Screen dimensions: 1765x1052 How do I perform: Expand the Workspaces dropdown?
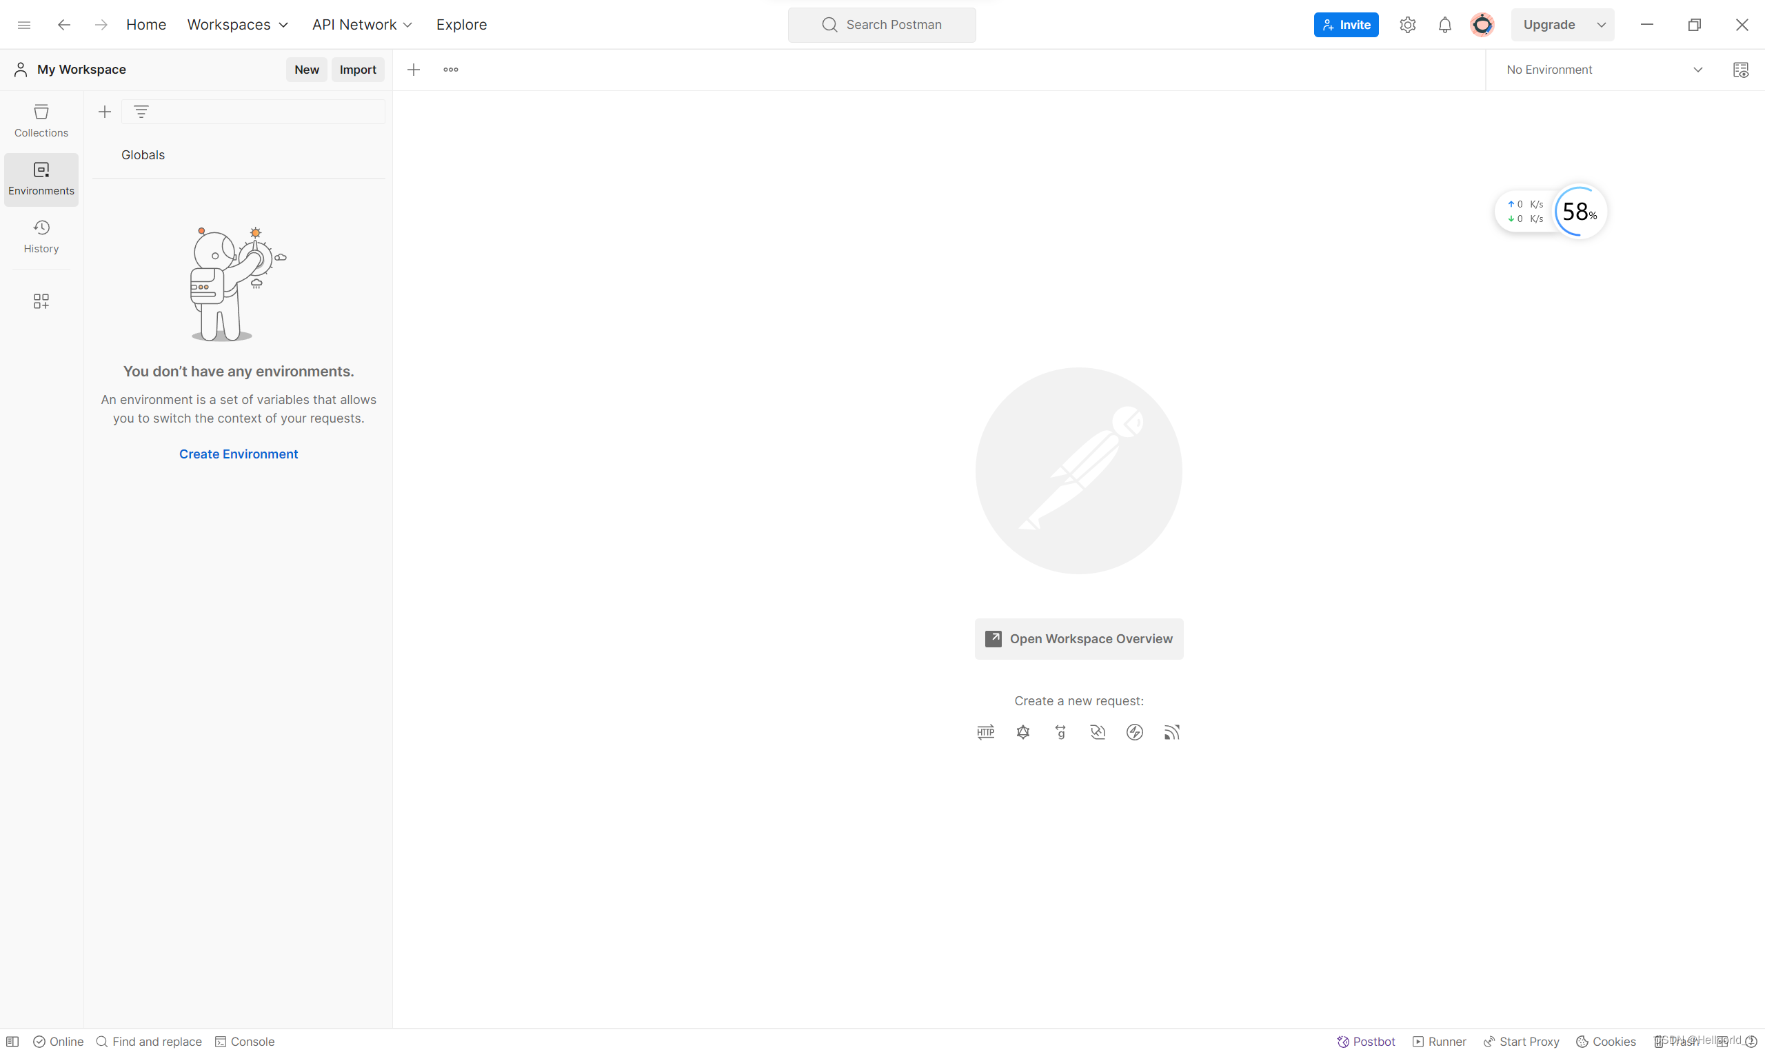coord(237,25)
